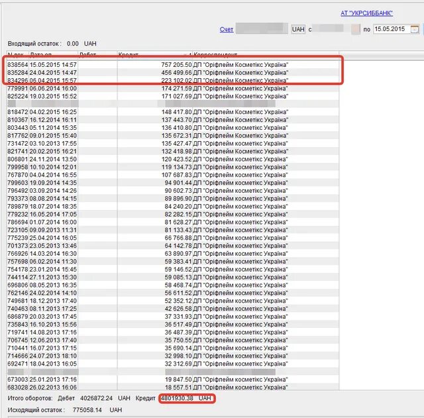Click the date 16.07.2013 17:15
This screenshot has width=424, height=418.
tap(53, 348)
